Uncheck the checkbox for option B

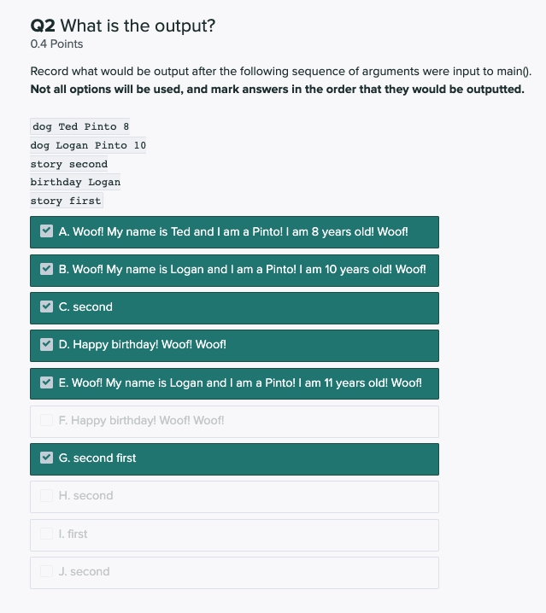47,269
